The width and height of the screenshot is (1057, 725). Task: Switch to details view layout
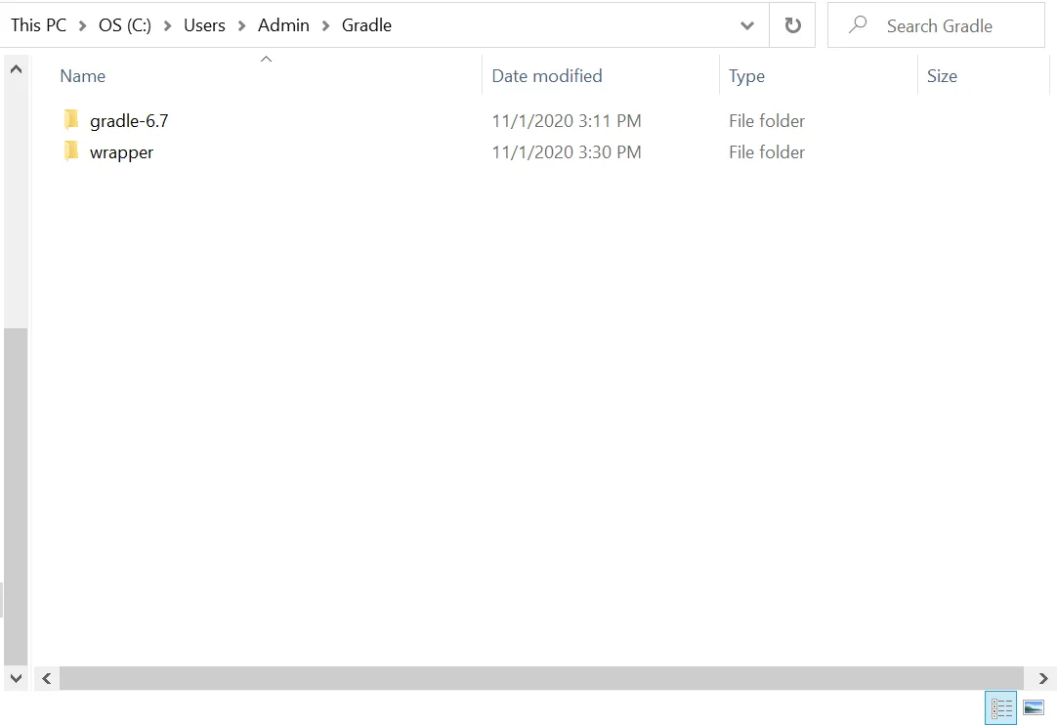pyautogui.click(x=1001, y=708)
